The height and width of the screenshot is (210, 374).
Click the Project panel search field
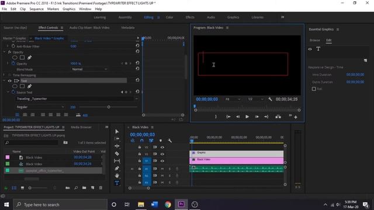[x=31, y=142]
